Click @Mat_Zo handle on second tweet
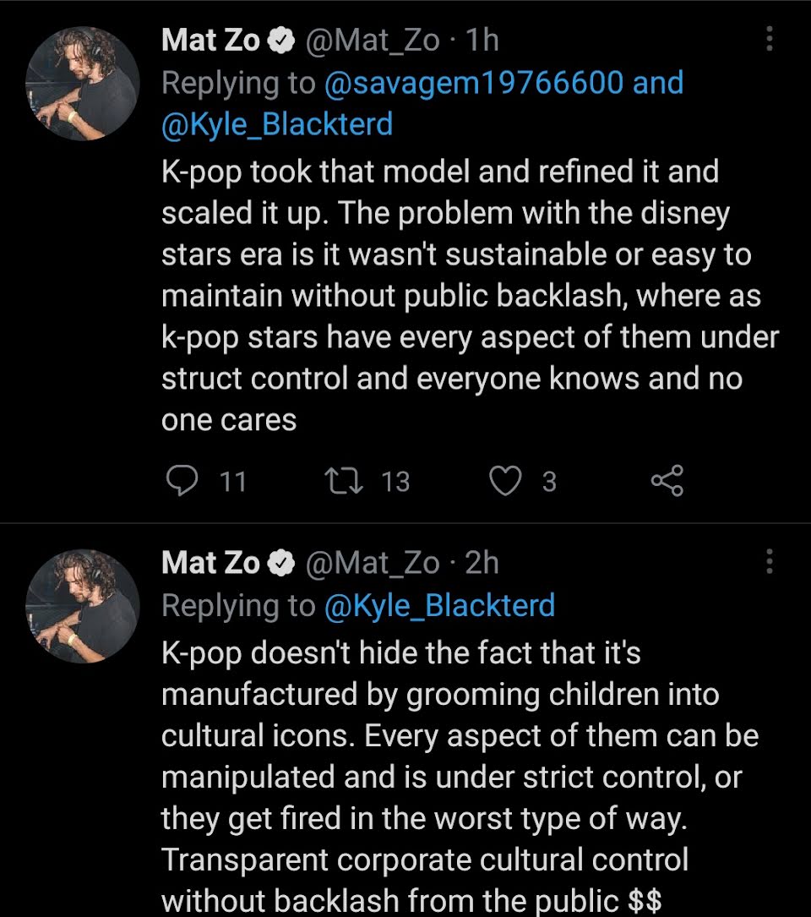 373,563
